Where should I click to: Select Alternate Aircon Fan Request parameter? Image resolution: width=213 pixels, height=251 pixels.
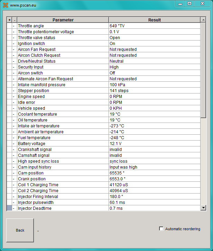click(63, 79)
